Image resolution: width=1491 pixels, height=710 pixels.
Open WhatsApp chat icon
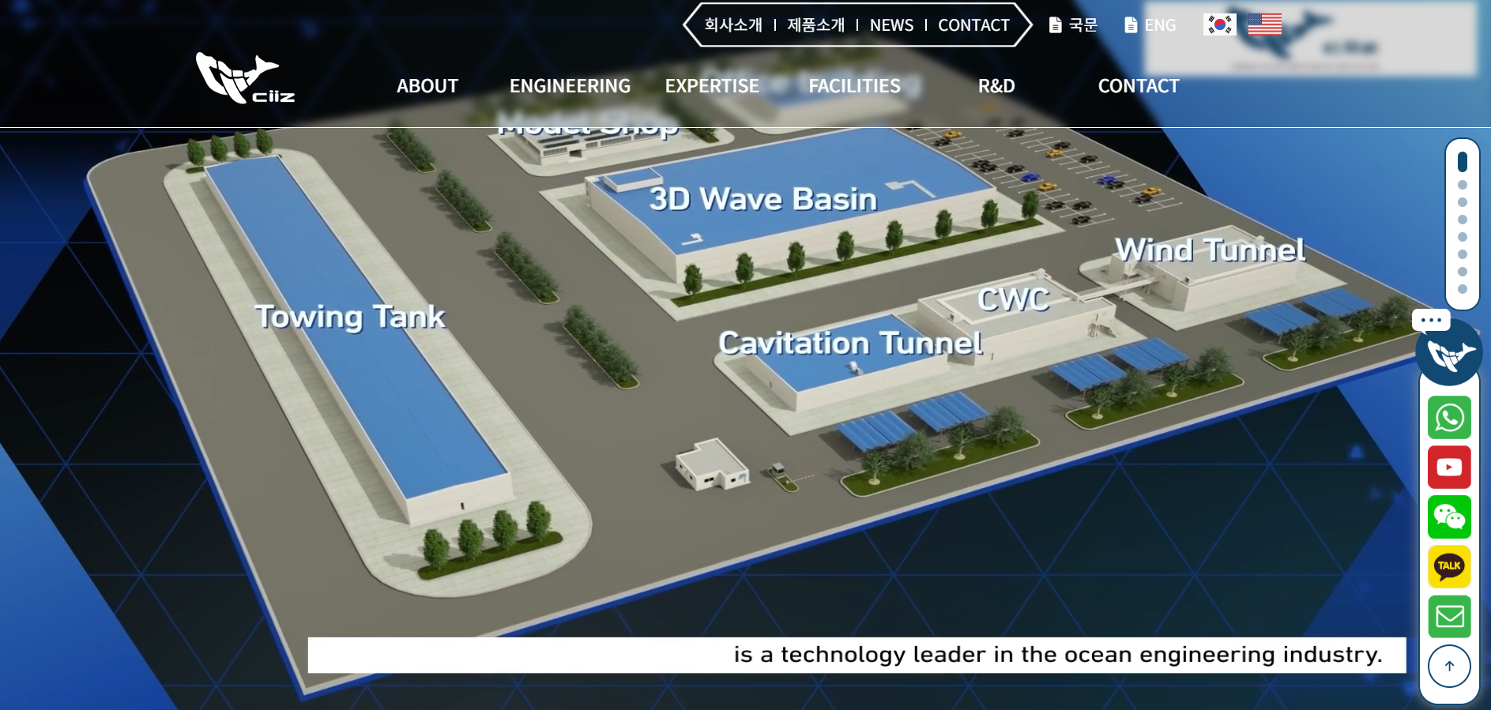[1449, 418]
